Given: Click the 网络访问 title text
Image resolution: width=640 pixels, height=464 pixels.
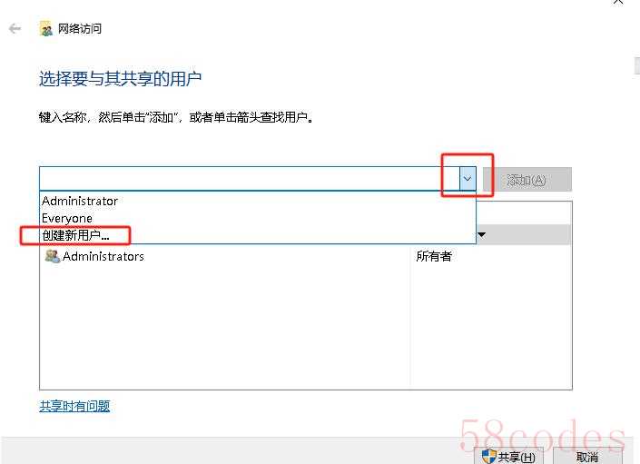Looking at the screenshot, I should tap(80, 28).
